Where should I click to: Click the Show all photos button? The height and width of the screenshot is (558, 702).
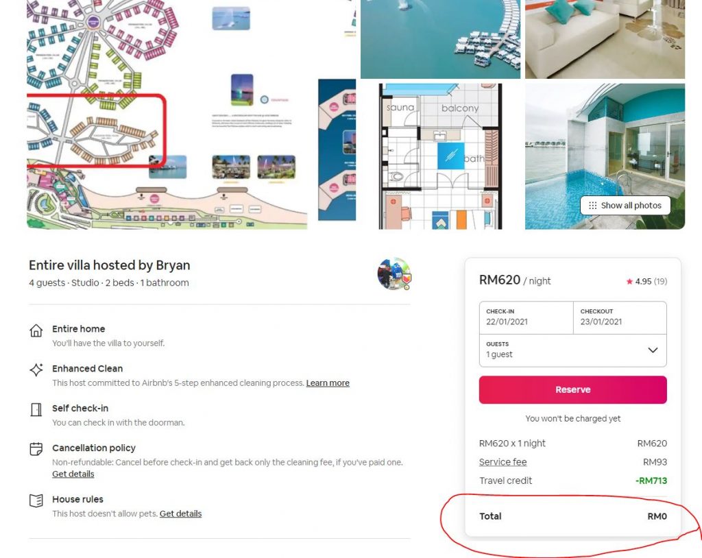pyautogui.click(x=625, y=206)
